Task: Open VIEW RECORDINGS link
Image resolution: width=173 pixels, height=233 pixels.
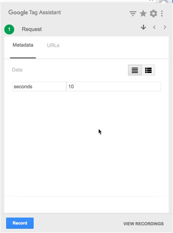Action: click(x=144, y=223)
